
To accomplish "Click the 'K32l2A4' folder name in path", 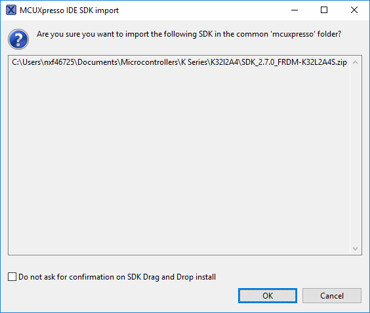I will coord(224,62).
